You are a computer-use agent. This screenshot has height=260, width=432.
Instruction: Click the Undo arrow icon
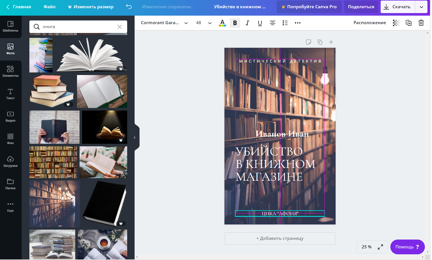pyautogui.click(x=129, y=7)
